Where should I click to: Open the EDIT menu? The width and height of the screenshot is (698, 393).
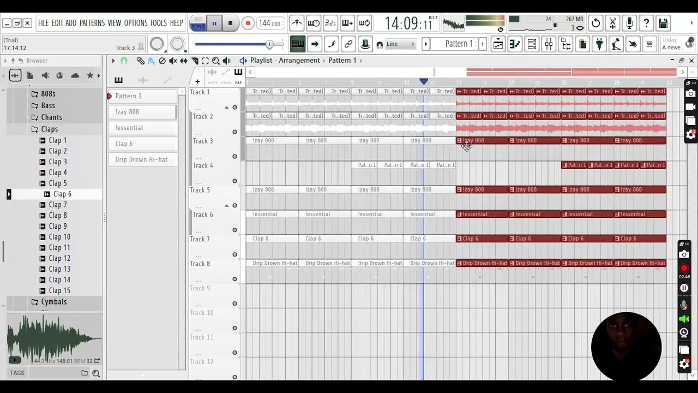tap(57, 23)
